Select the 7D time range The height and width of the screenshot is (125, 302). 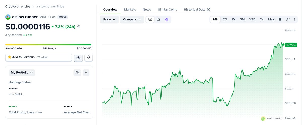(x=225, y=19)
